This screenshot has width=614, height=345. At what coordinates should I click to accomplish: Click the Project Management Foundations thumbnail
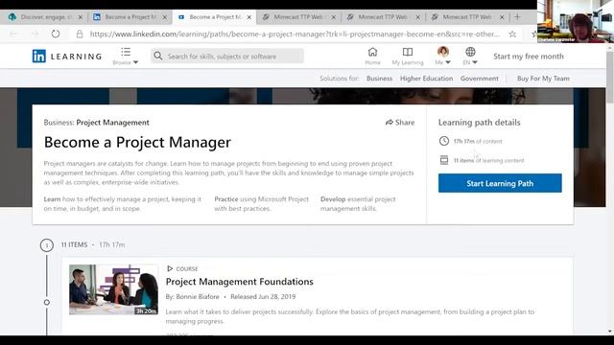113,289
